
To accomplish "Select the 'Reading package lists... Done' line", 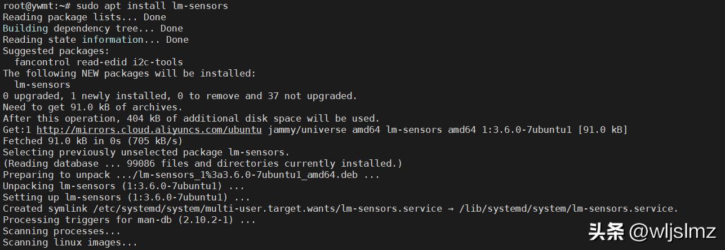I will click(x=84, y=17).
